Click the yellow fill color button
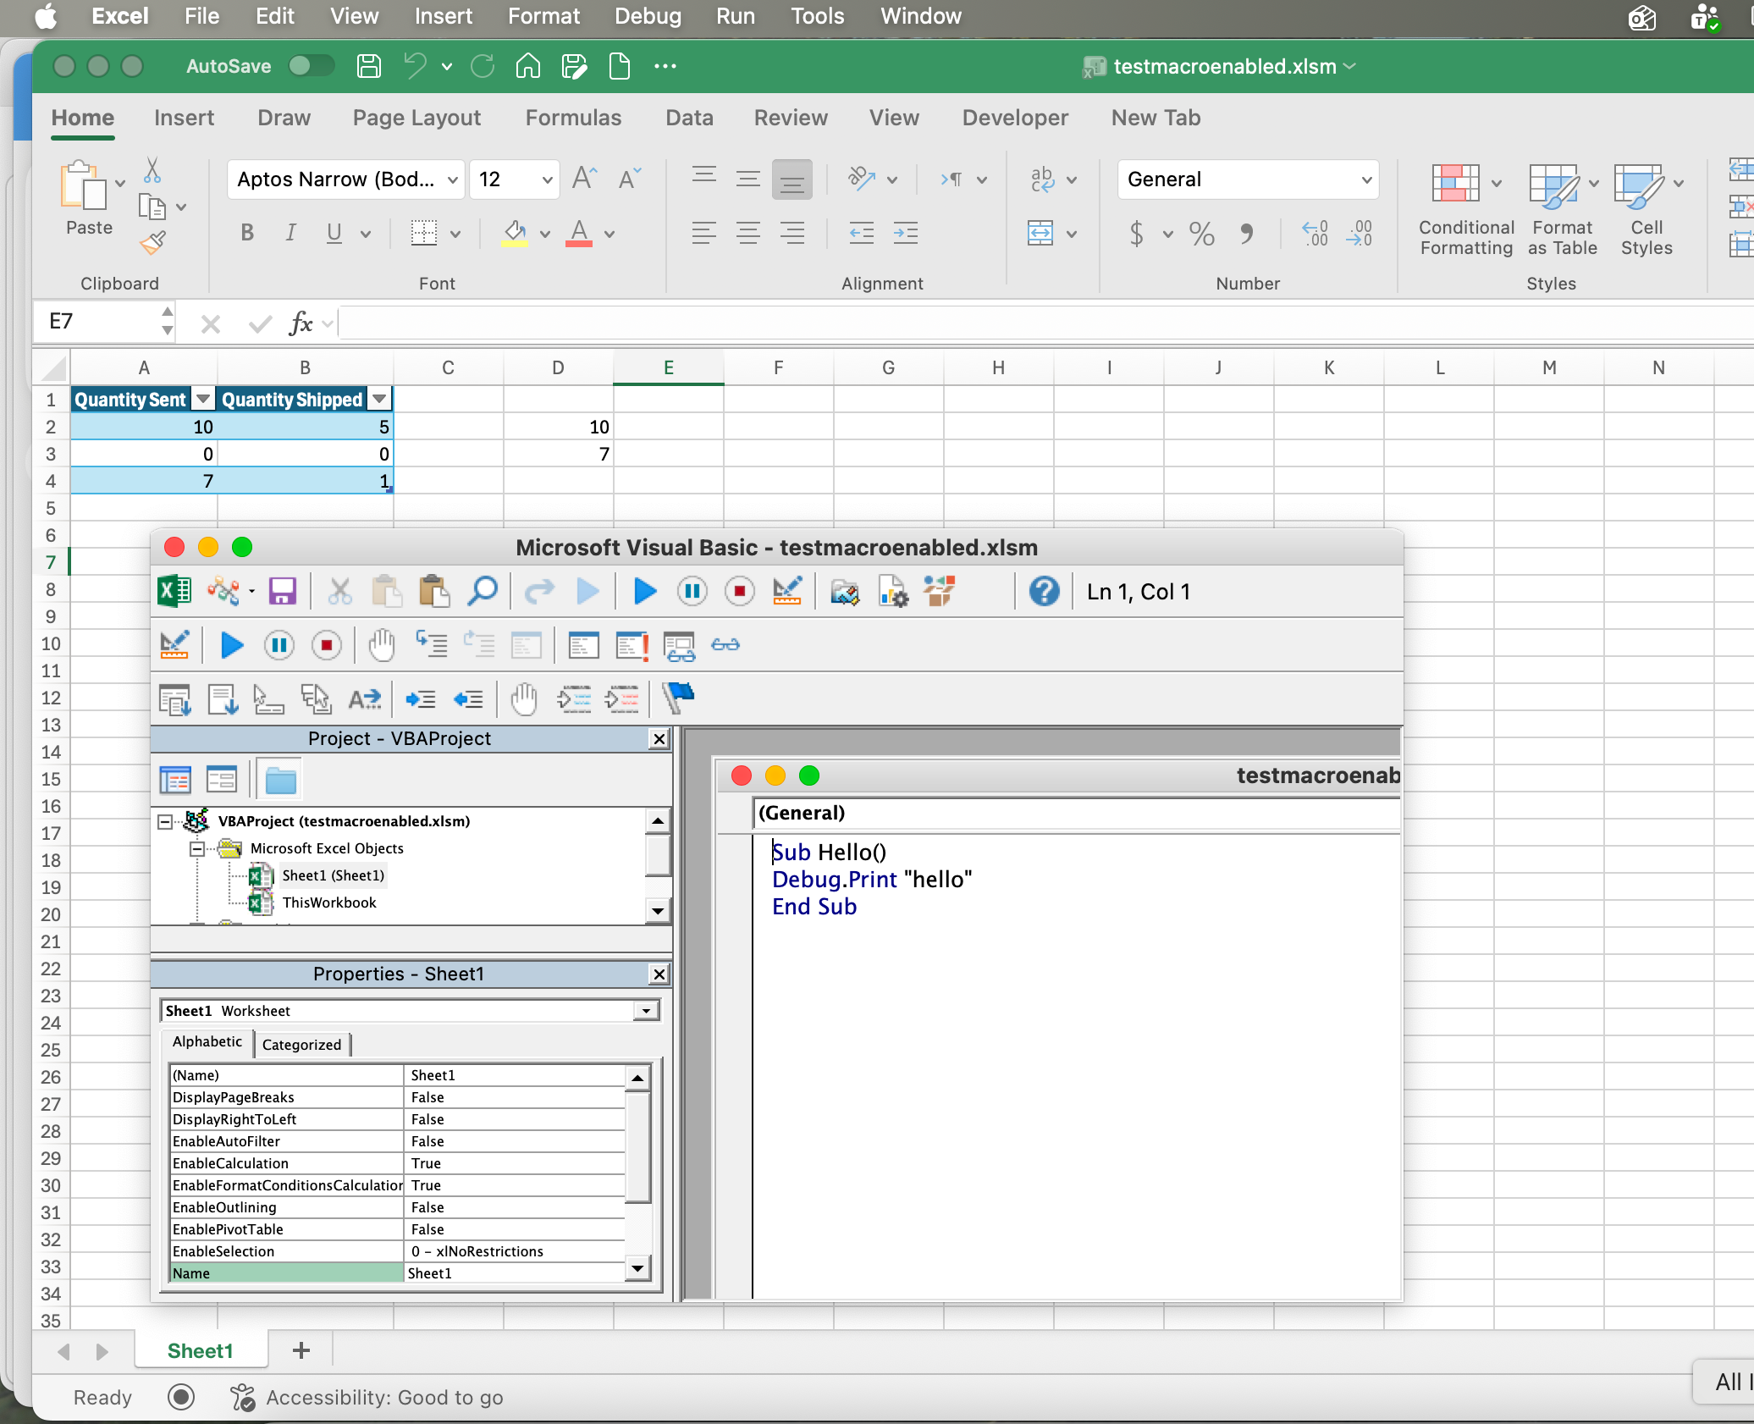1754x1424 pixels. tap(515, 233)
